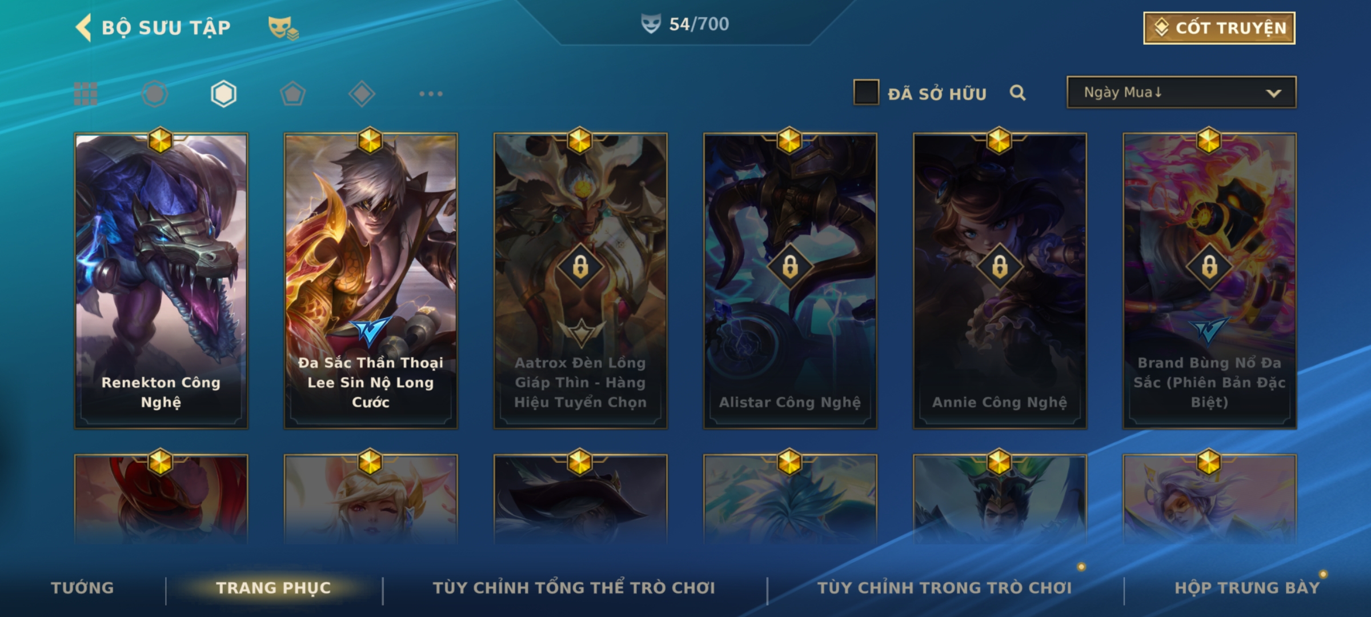Open Tùy Chỉnh Tổng Thể Trò Chơi tab
Viewport: 1371px width, 617px height.
[574, 588]
